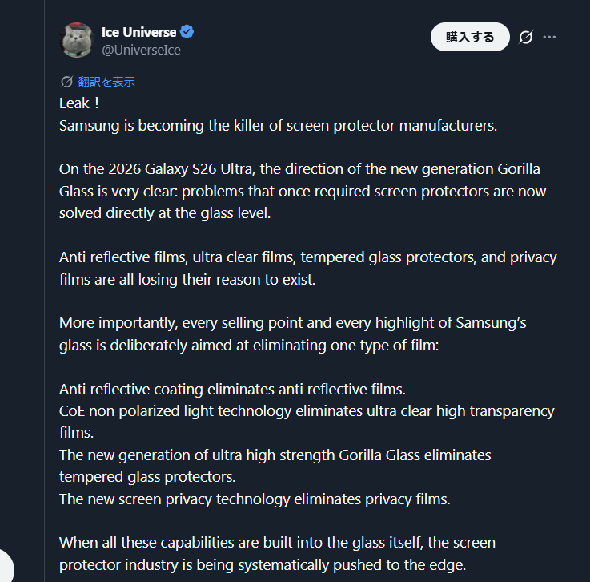Click the "CoE non polarized light technology" line

307,411
